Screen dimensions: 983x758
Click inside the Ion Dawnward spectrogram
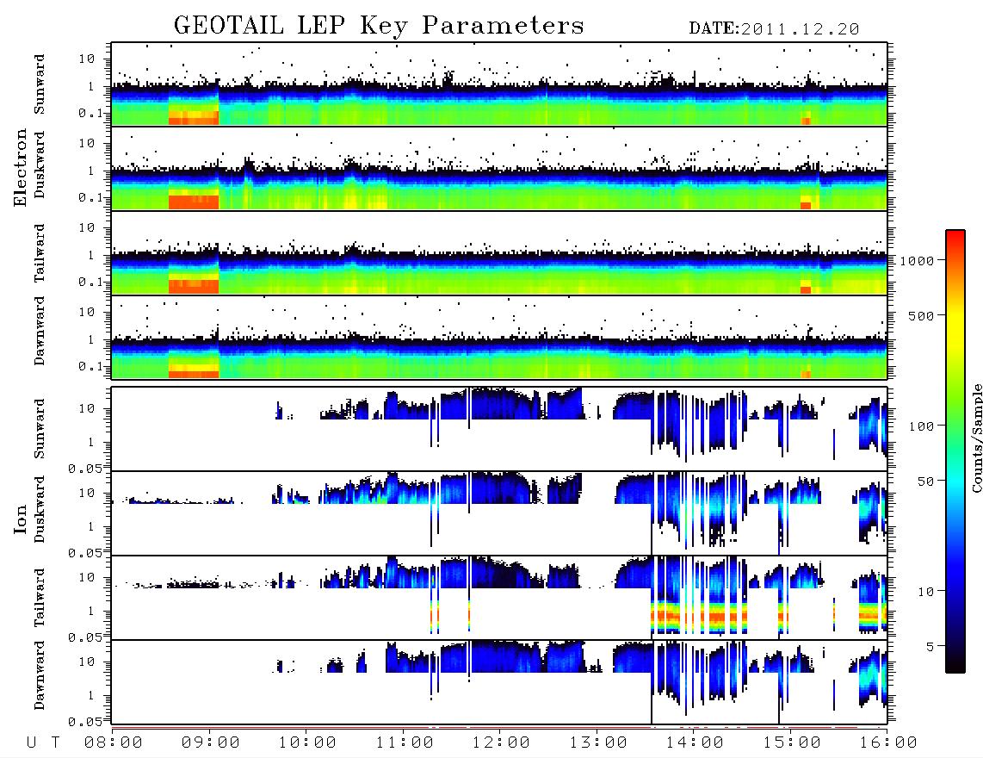499,682
